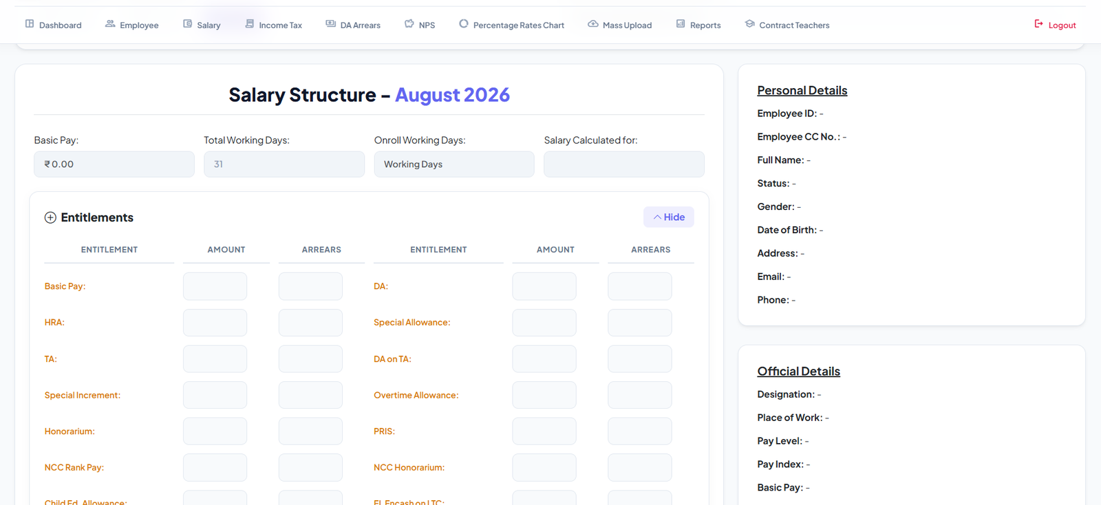The height and width of the screenshot is (505, 1101).
Task: Click the DA on TA amount field
Action: (544, 359)
